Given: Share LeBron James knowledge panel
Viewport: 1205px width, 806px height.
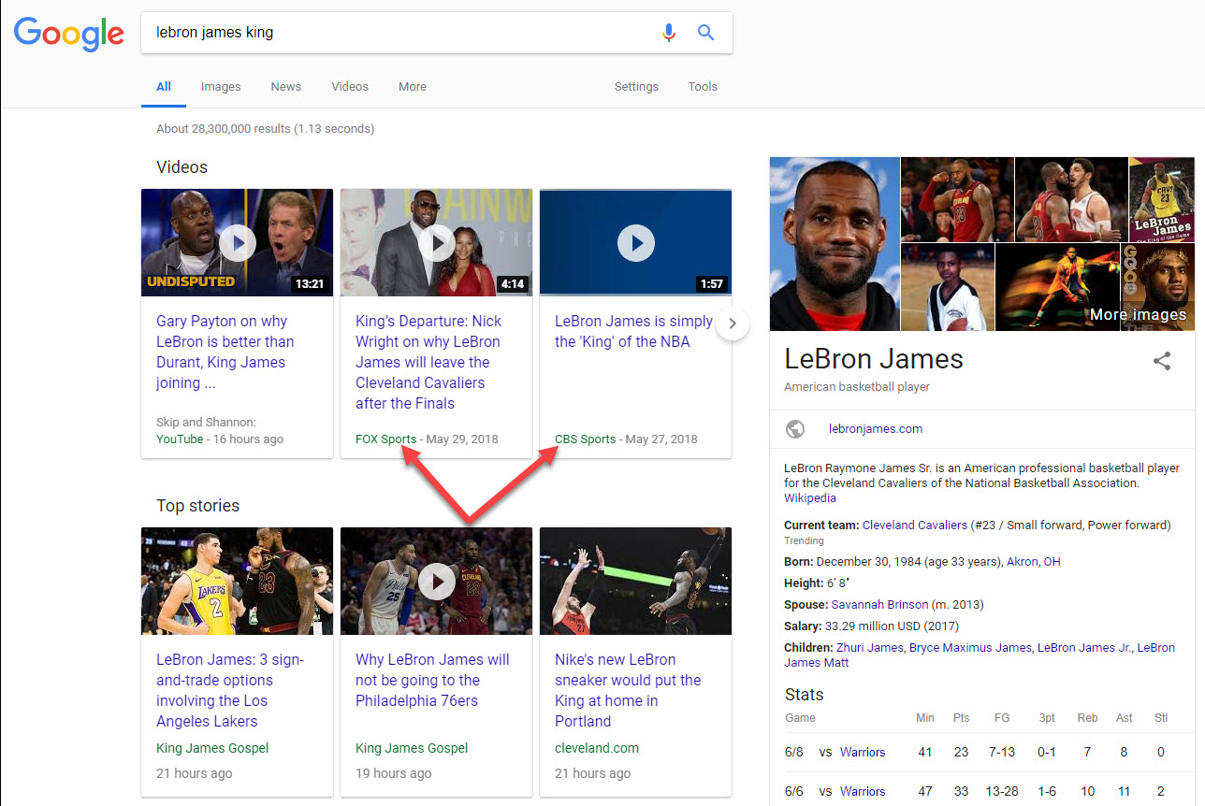Looking at the screenshot, I should pyautogui.click(x=1162, y=361).
